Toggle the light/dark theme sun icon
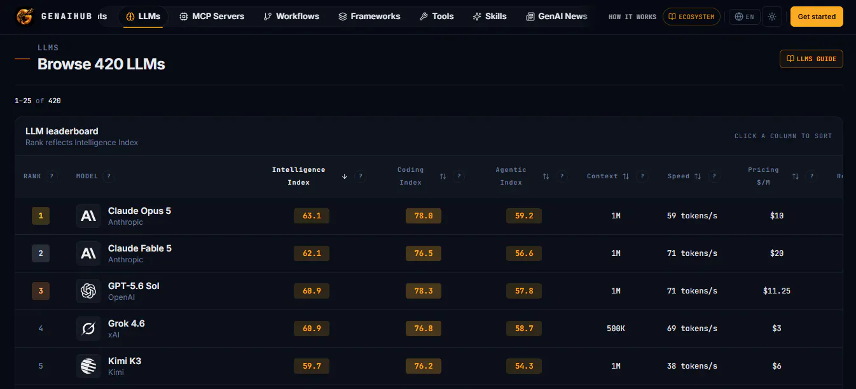 (x=772, y=17)
